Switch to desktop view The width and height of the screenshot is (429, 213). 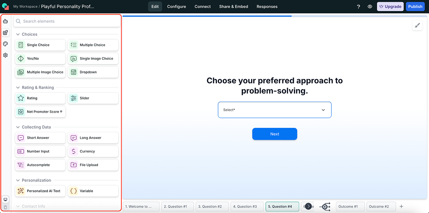[x=5, y=199]
